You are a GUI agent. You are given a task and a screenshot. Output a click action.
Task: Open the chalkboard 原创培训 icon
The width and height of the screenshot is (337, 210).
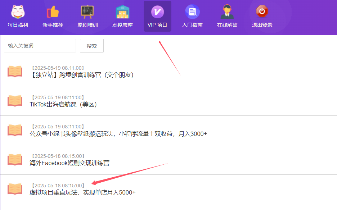tap(87, 12)
